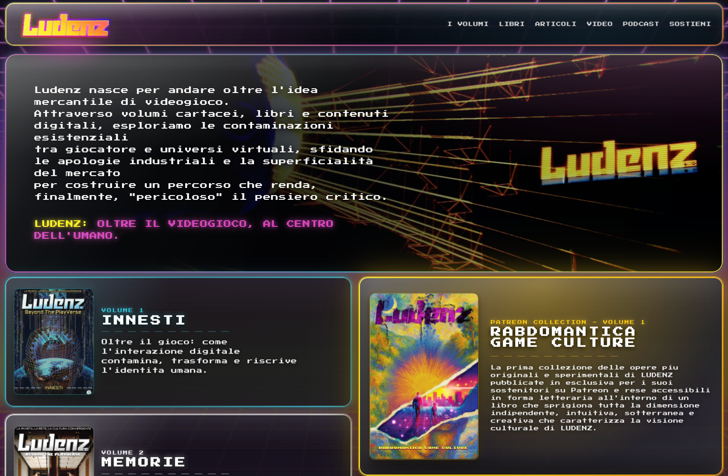The width and height of the screenshot is (728, 476).
Task: Open the VIDEO navigation link
Action: tap(599, 24)
